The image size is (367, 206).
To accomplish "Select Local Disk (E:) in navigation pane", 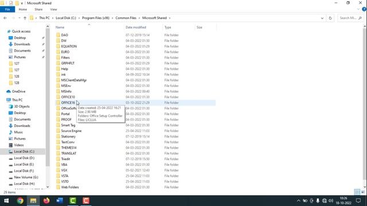I will tap(24, 164).
